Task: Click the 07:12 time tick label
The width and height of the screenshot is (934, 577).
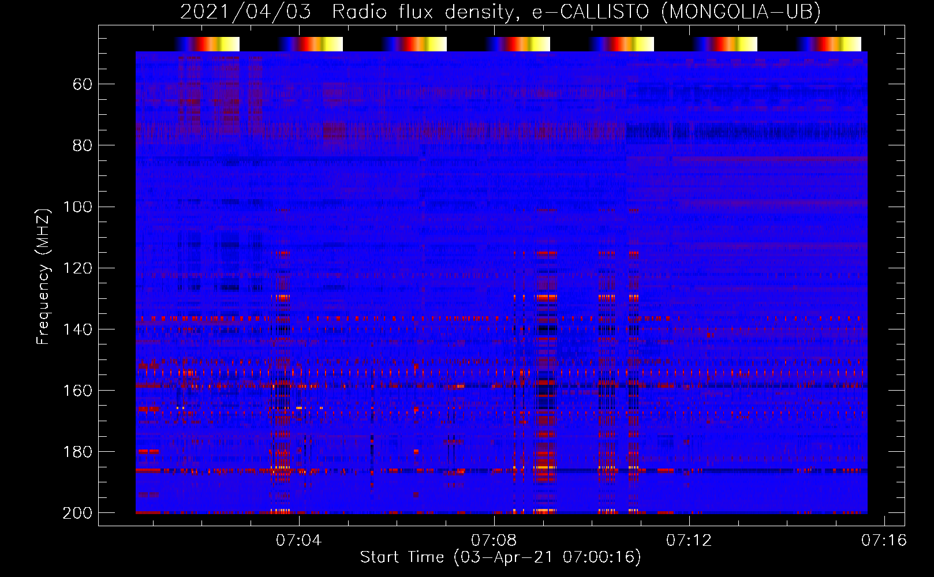Action: coord(689,540)
